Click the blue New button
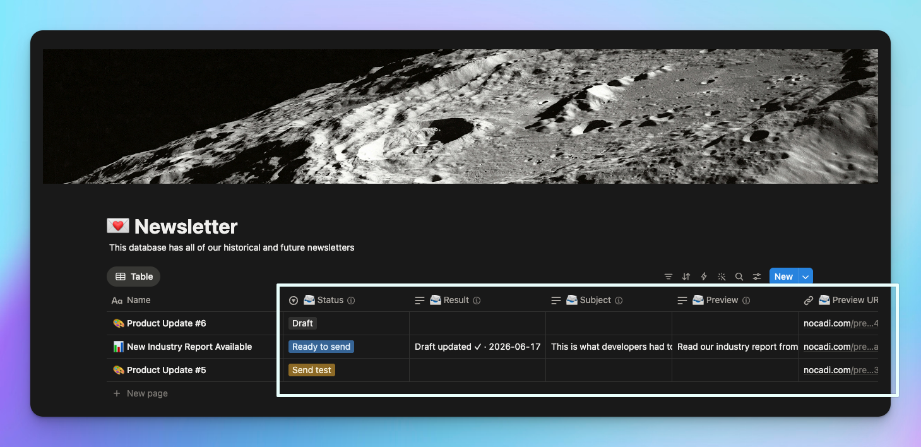 pos(783,277)
